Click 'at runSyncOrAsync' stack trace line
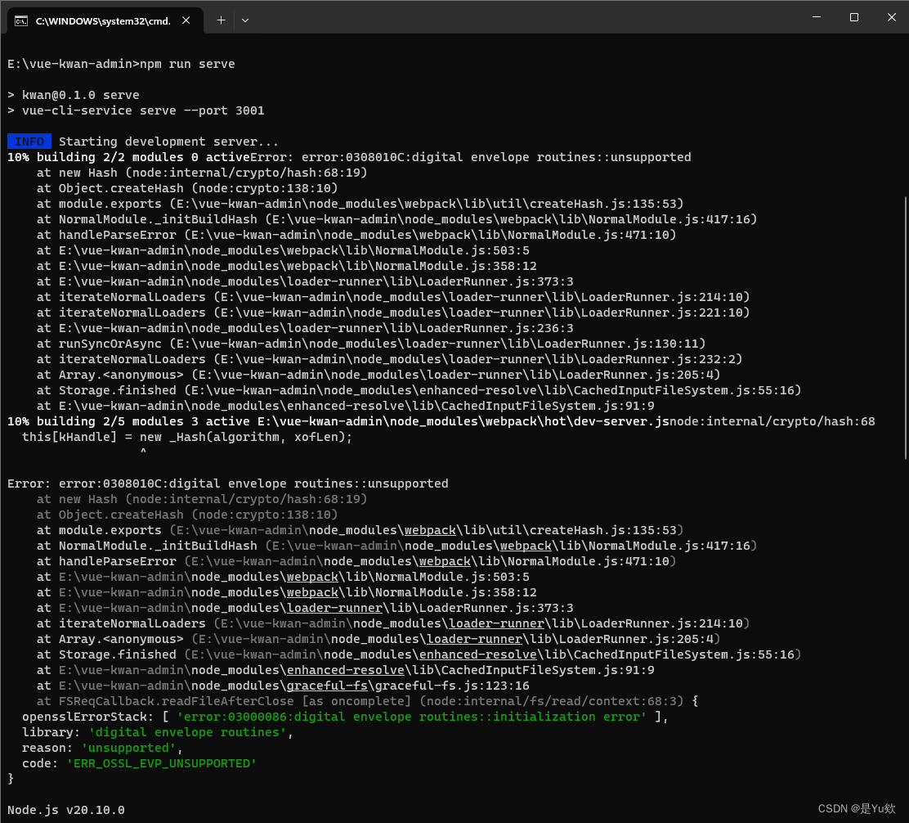This screenshot has height=823, width=909. [x=371, y=344]
